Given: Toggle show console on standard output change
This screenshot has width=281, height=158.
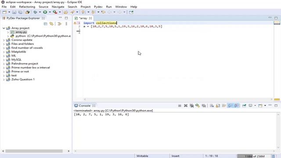Looking at the screenshot, I should 230,106.
